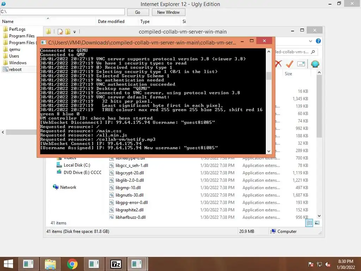Open Customize Quick Access Toolbar dropdown
Image resolution: width=361 pixels, height=271 pixels.
pyautogui.click(x=75, y=32)
